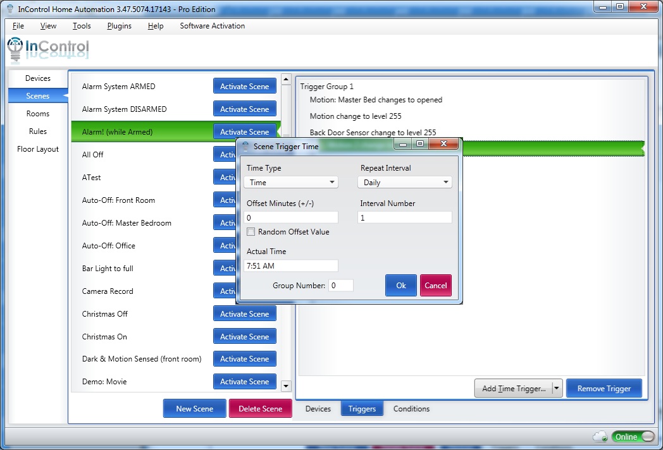This screenshot has width=663, height=450.
Task: Click the scene list scroll-down arrow
Action: 286,386
